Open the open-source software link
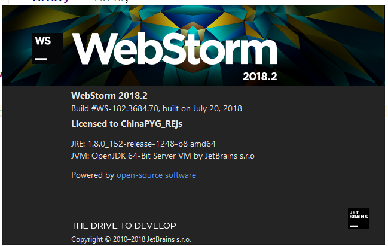Viewport: 388px width, 246px height. (x=156, y=175)
